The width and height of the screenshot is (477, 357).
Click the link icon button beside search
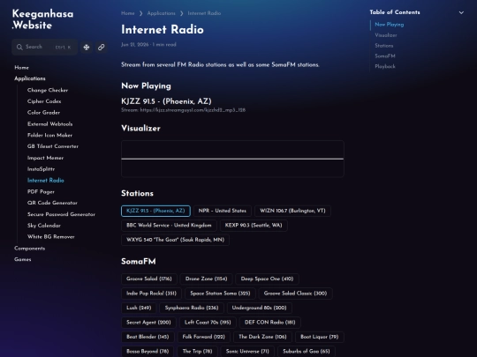101,47
